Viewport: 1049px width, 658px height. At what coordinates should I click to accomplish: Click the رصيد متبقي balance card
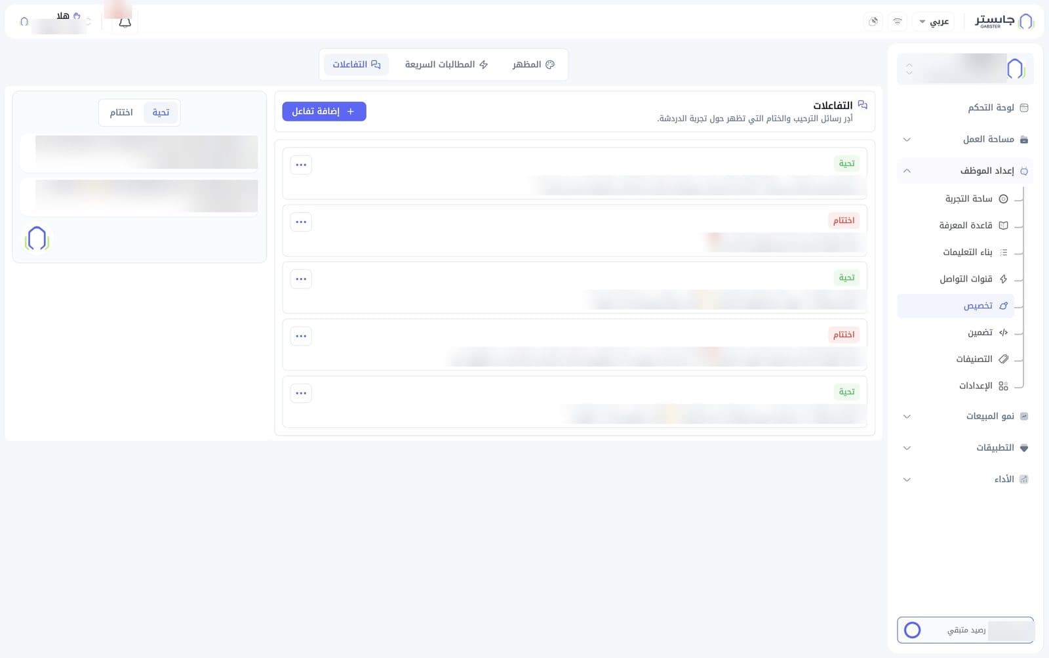tap(965, 630)
